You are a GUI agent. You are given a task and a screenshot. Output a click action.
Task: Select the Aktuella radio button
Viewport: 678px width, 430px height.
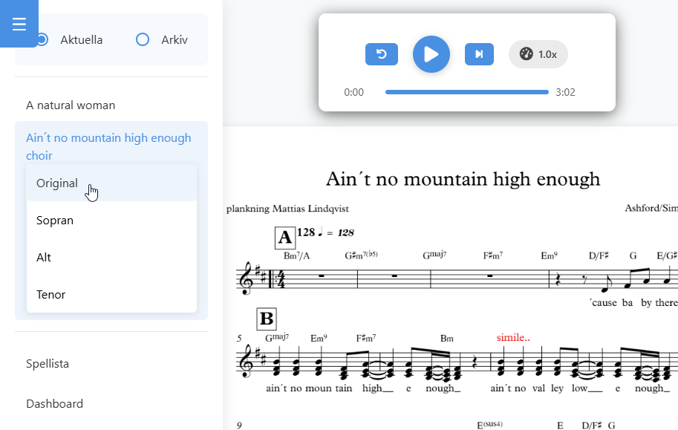(42, 40)
